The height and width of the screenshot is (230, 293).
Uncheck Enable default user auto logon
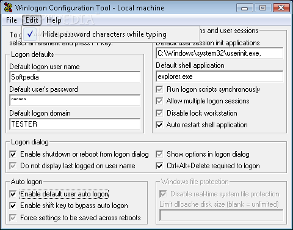click(x=13, y=194)
